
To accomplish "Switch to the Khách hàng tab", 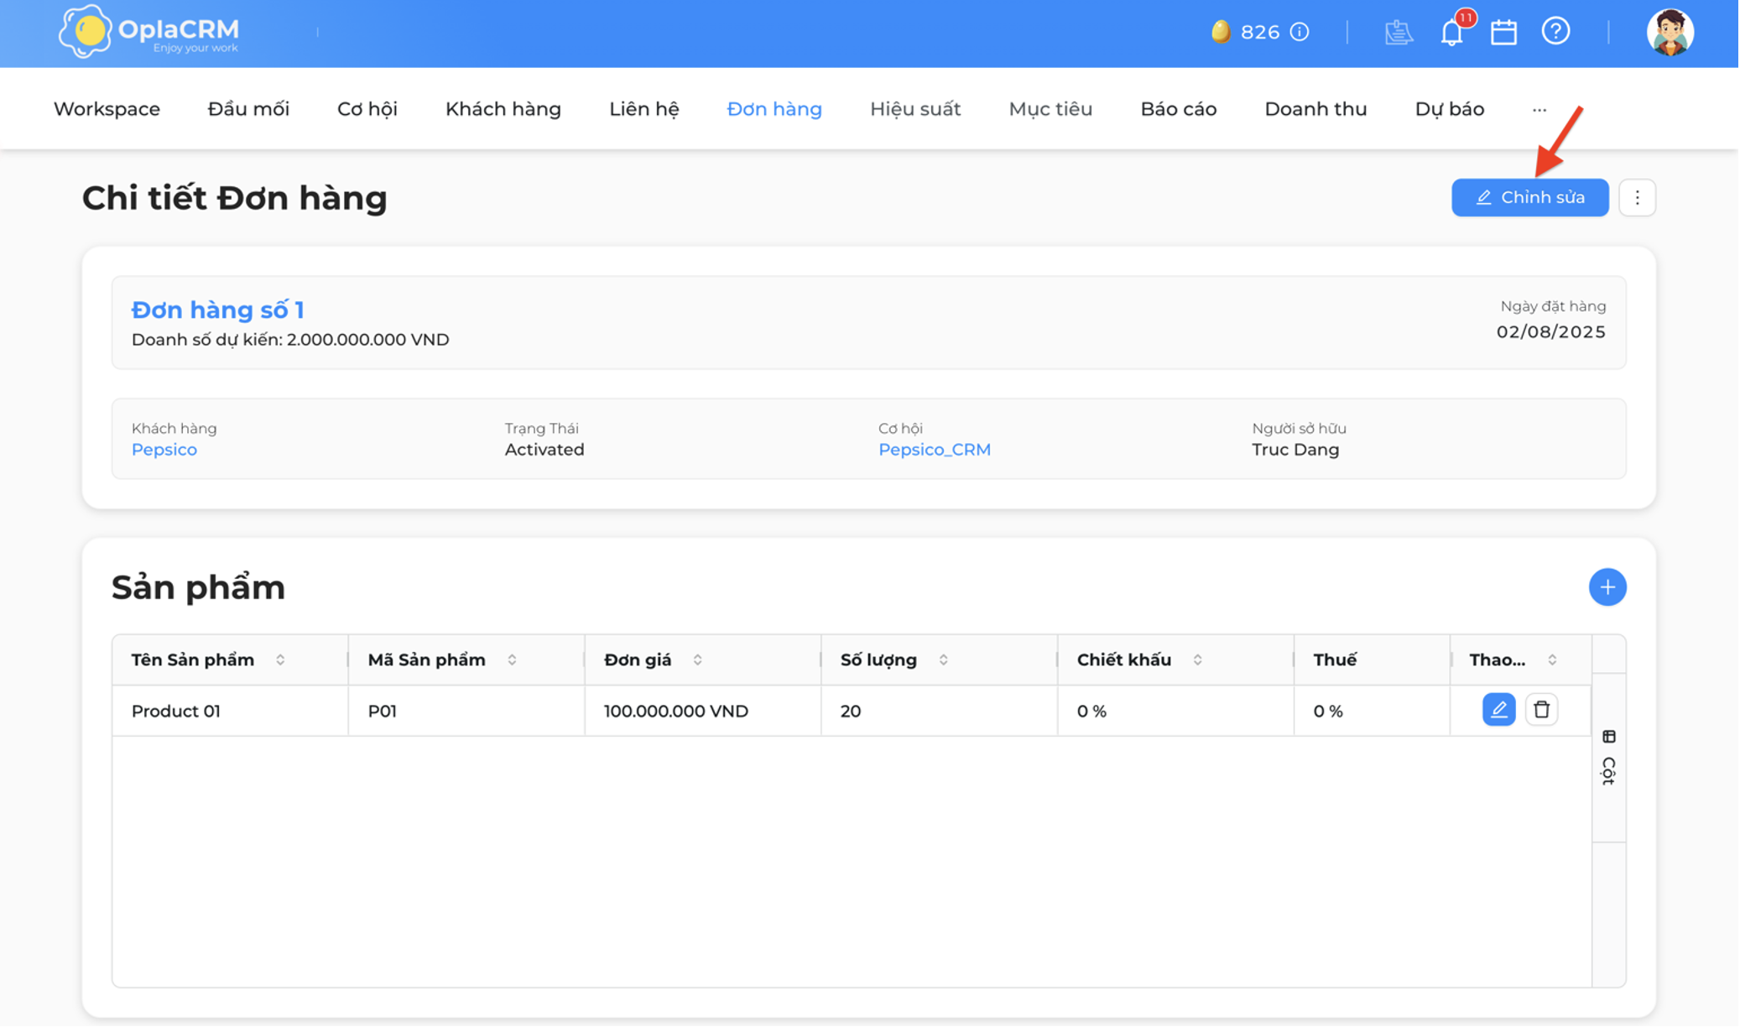I will click(x=503, y=109).
